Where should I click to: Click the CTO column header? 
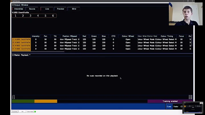[113, 36]
